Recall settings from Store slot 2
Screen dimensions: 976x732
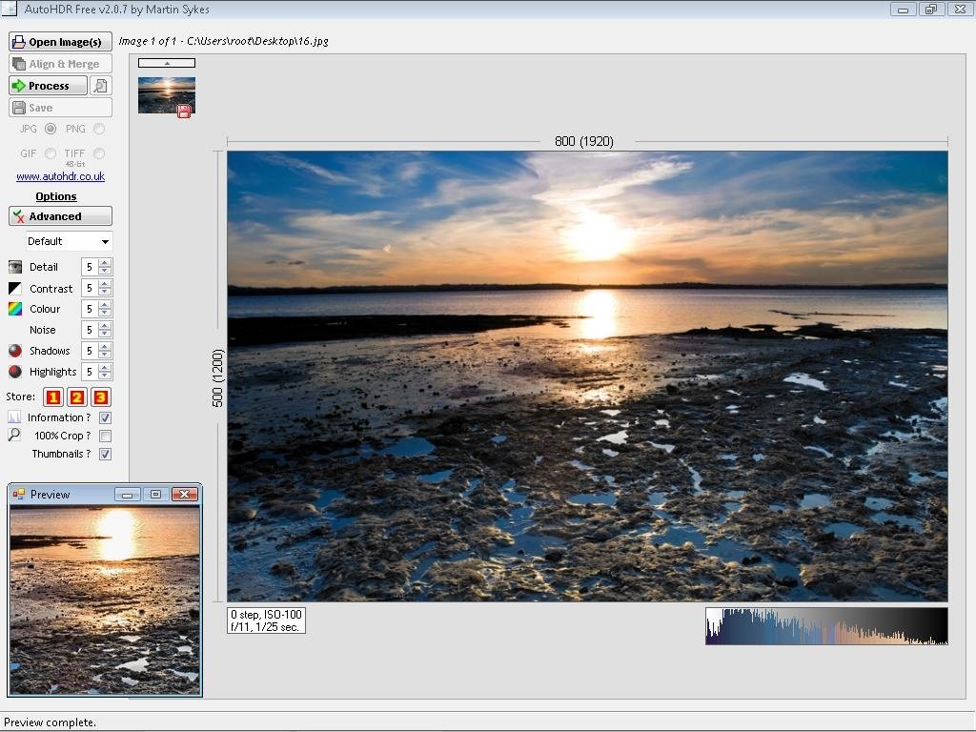pos(77,396)
